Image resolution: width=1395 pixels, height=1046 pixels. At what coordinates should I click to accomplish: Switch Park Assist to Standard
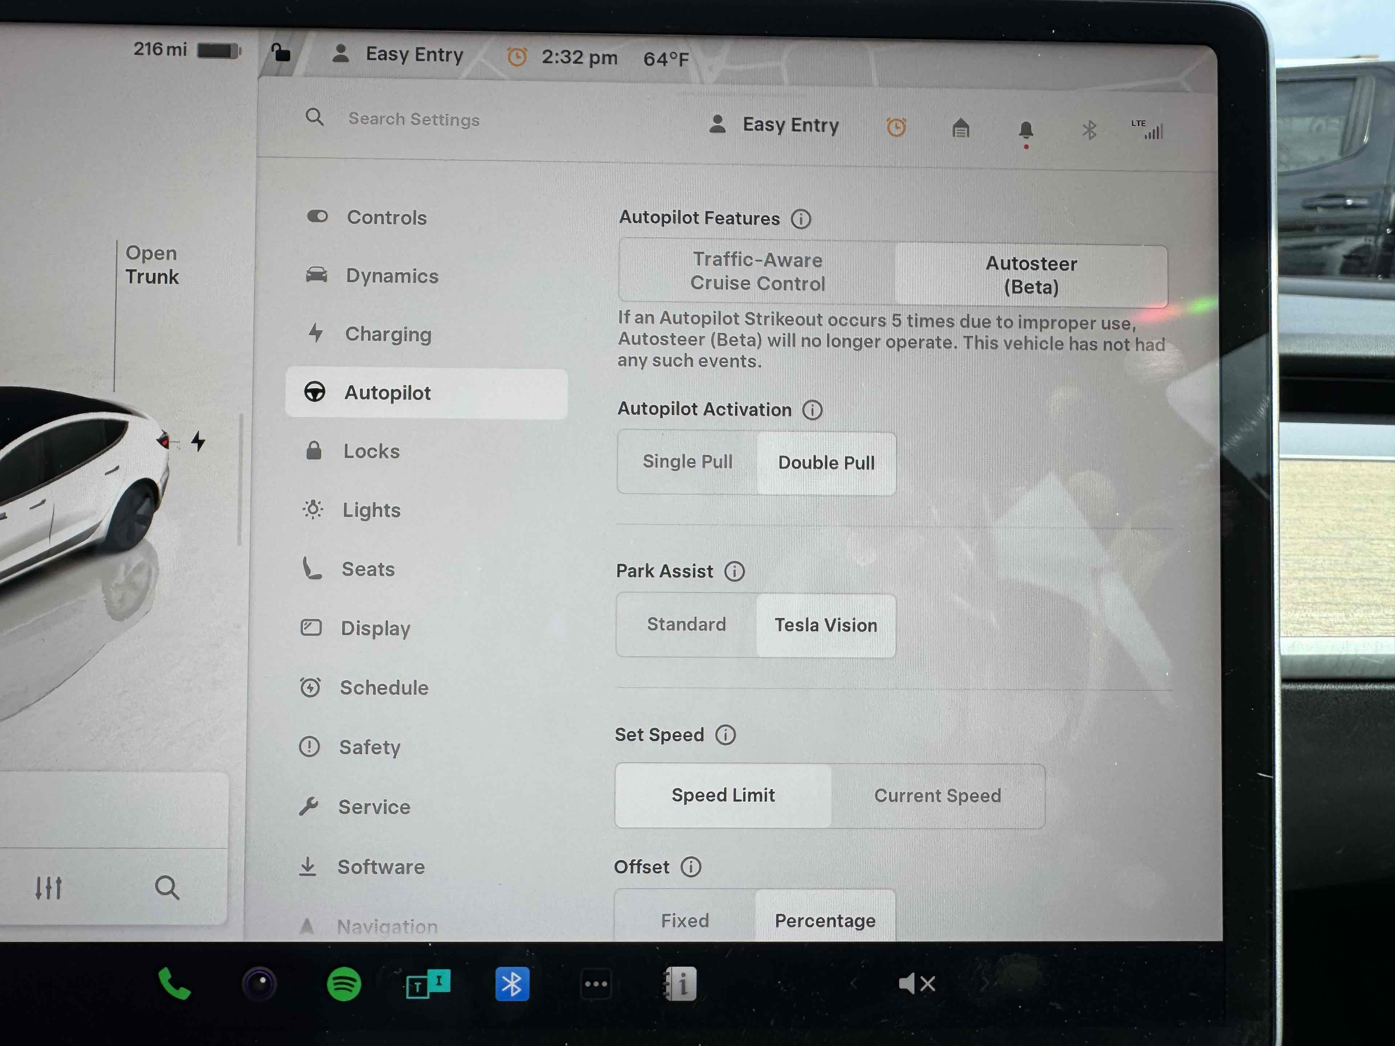686,624
